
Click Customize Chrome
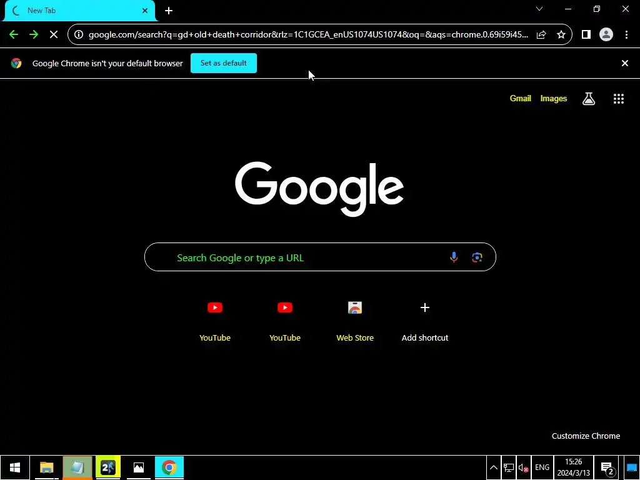(x=586, y=436)
